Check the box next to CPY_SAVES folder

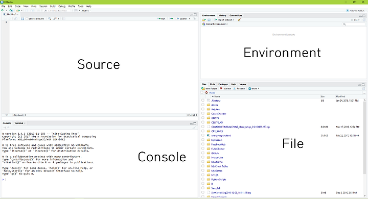pos(203,131)
